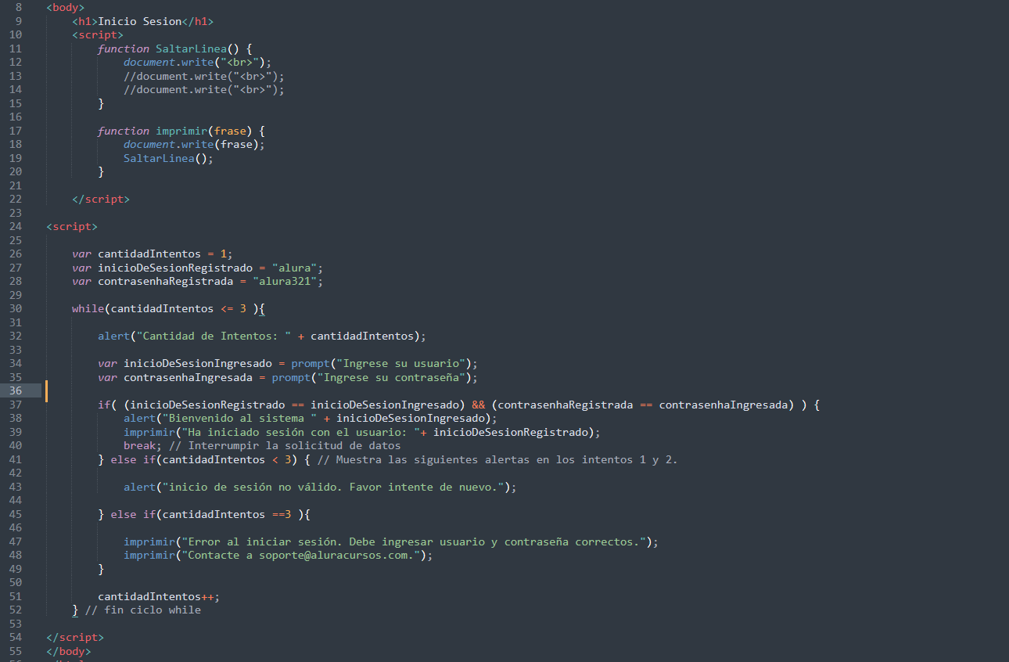Click the commented document.write on line 13
The width and height of the screenshot is (1009, 662).
click(x=204, y=76)
